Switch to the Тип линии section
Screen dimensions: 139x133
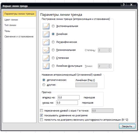click(x=10, y=25)
